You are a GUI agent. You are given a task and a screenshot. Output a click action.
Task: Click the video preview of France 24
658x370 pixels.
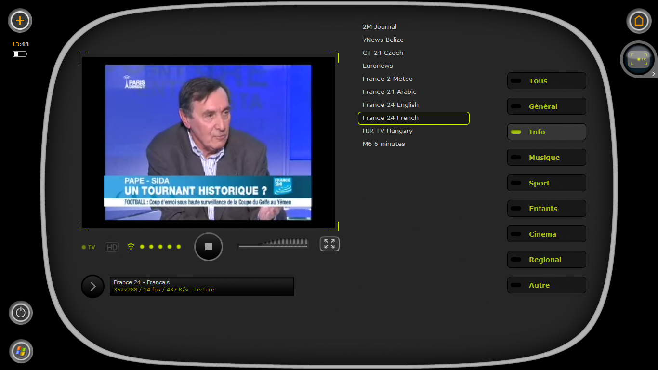[208, 142]
